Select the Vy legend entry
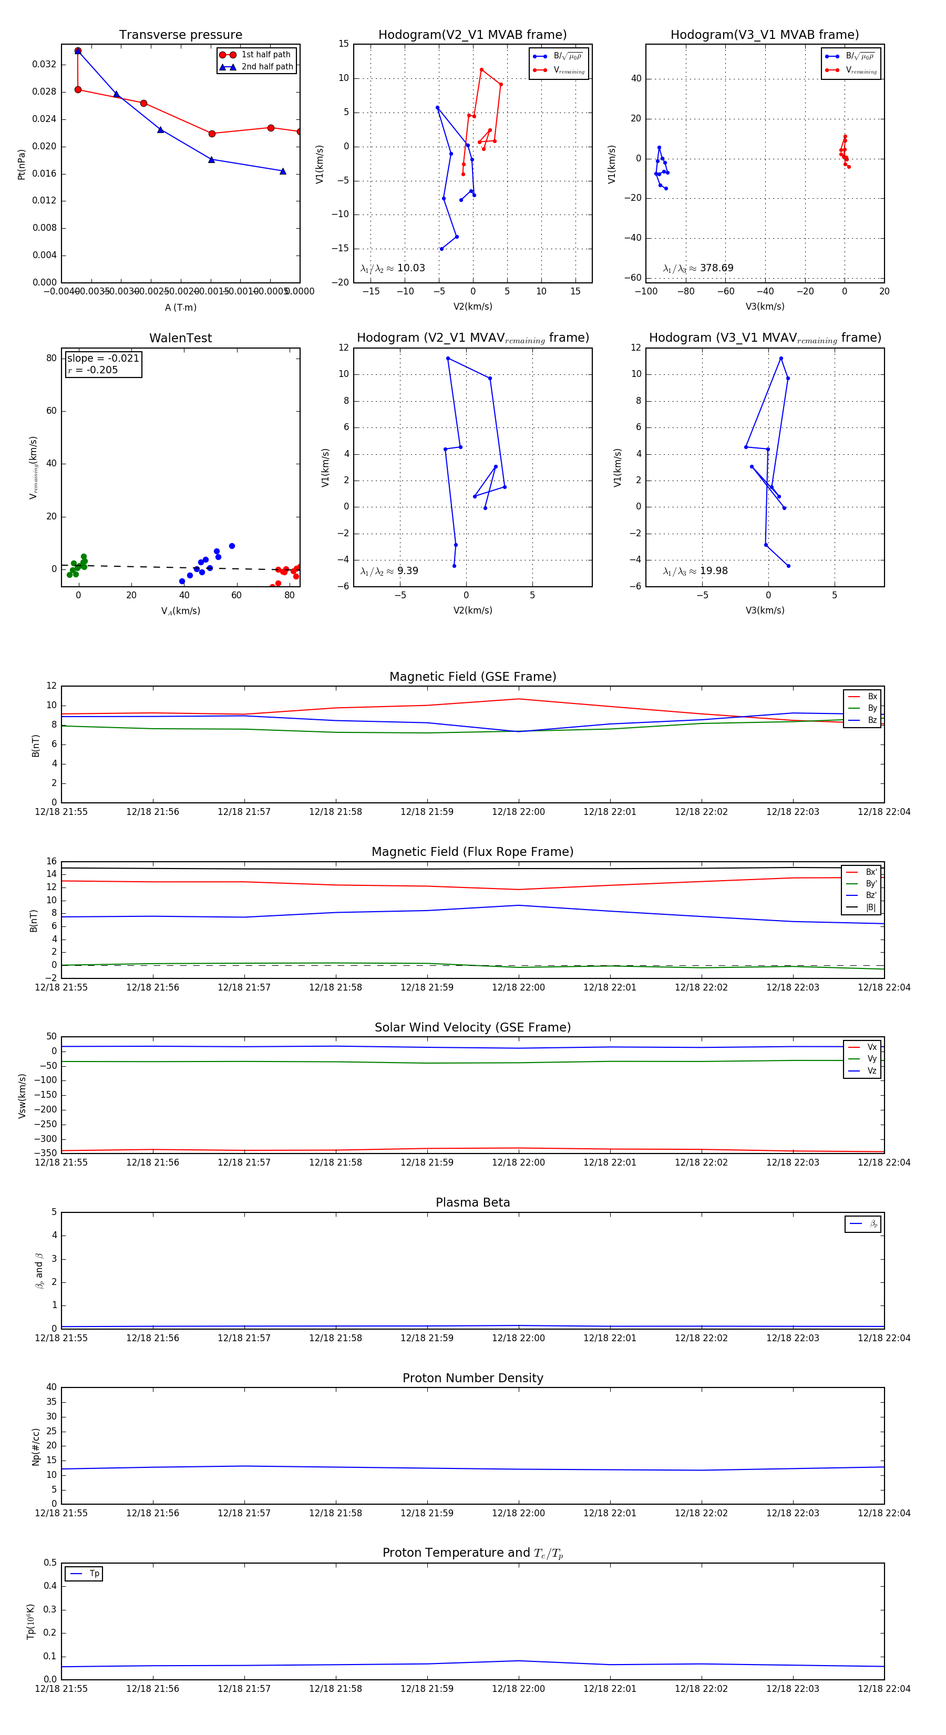 pyautogui.click(x=862, y=1059)
